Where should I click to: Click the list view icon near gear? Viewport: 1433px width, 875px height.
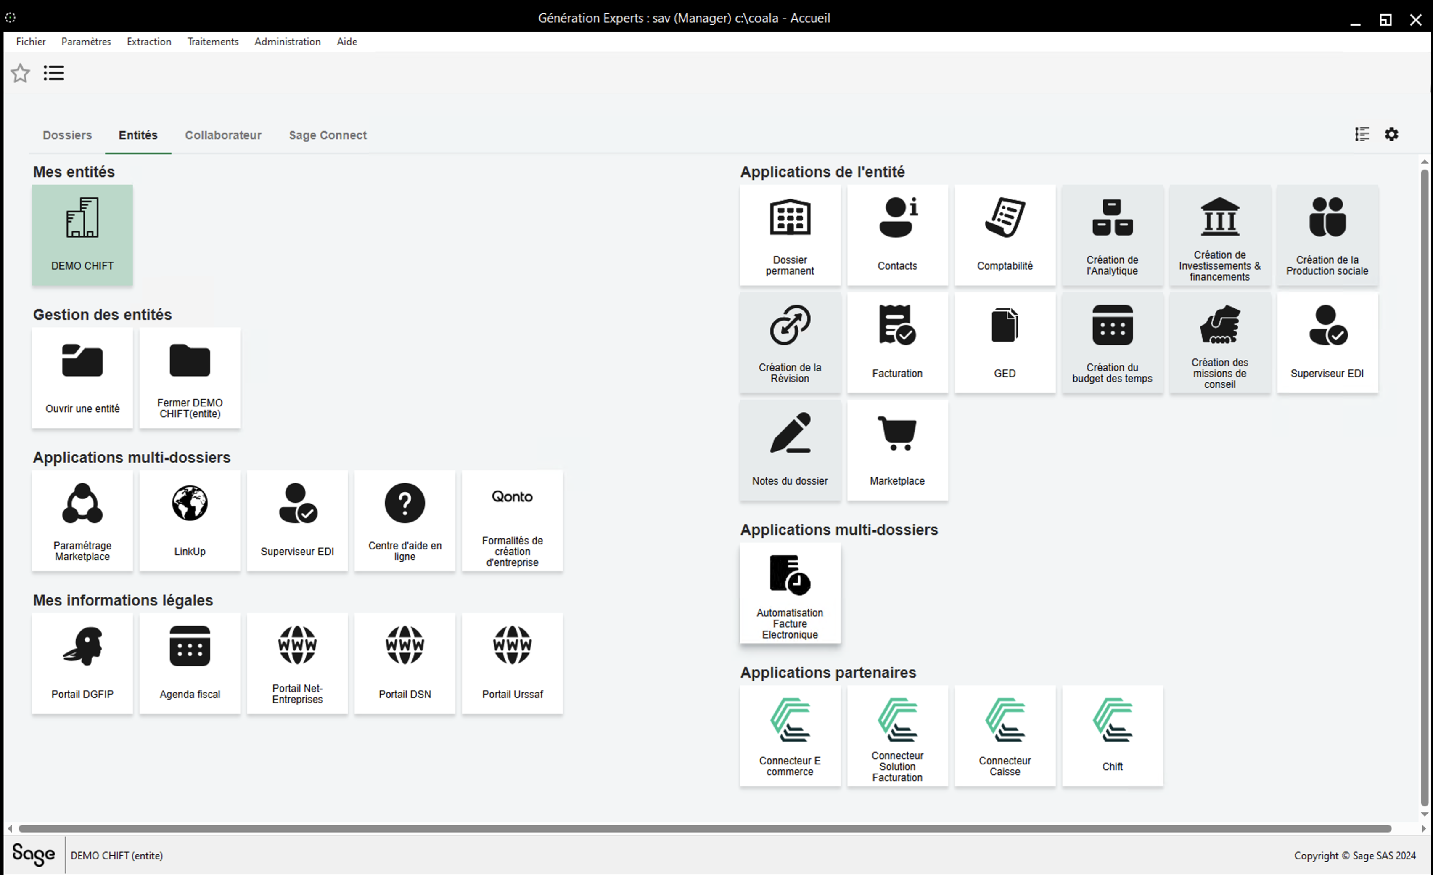(x=1362, y=134)
